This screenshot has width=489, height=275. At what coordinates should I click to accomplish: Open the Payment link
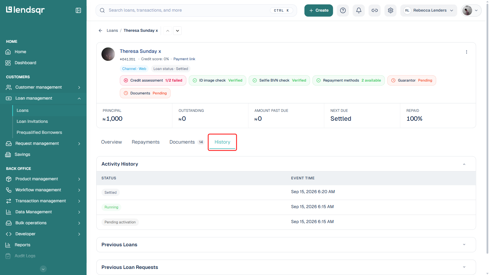click(x=184, y=59)
